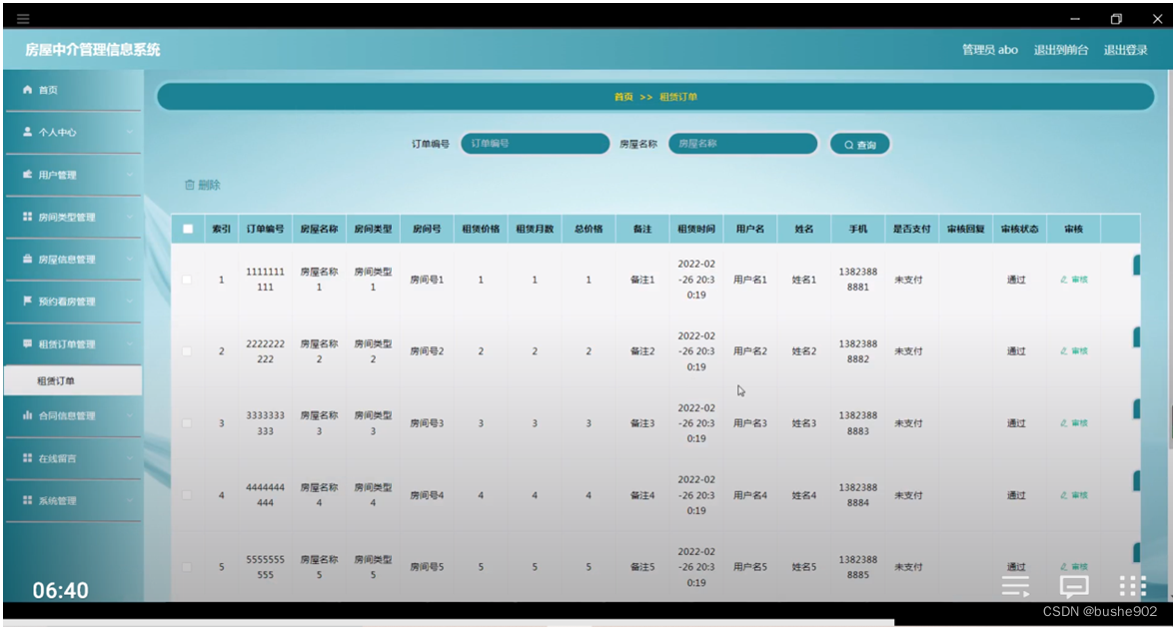Click the 首页 breadcrumb link
This screenshot has width=1173, height=627.
pyautogui.click(x=623, y=97)
